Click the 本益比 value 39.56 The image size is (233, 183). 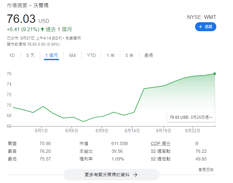click(x=117, y=151)
